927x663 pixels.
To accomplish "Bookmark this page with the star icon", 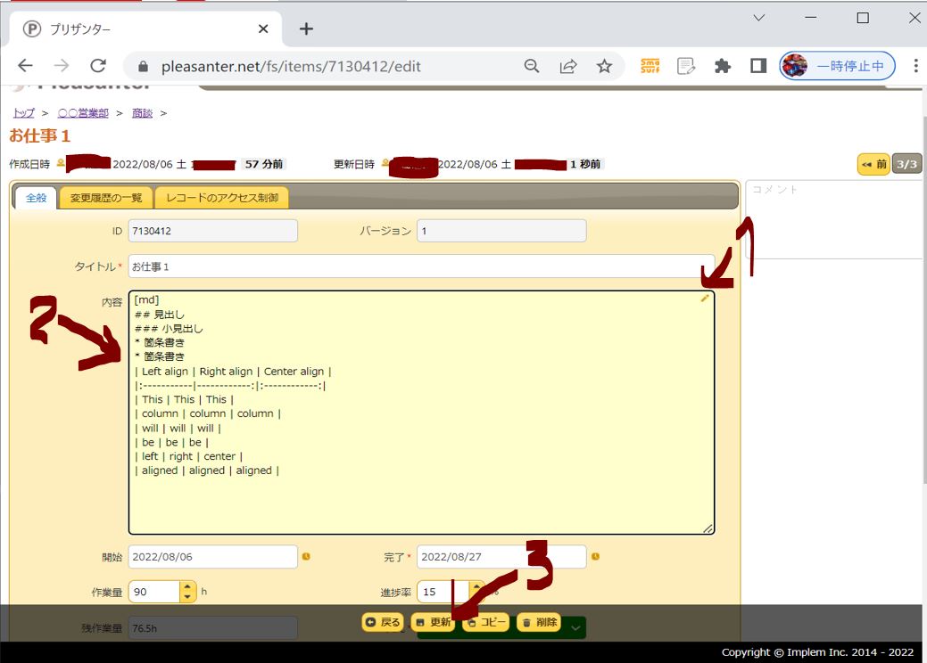I will click(x=604, y=66).
